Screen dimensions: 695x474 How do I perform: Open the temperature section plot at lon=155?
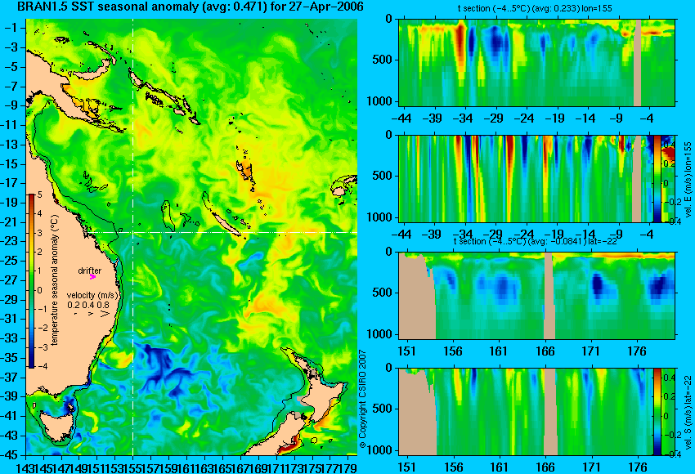(x=536, y=62)
